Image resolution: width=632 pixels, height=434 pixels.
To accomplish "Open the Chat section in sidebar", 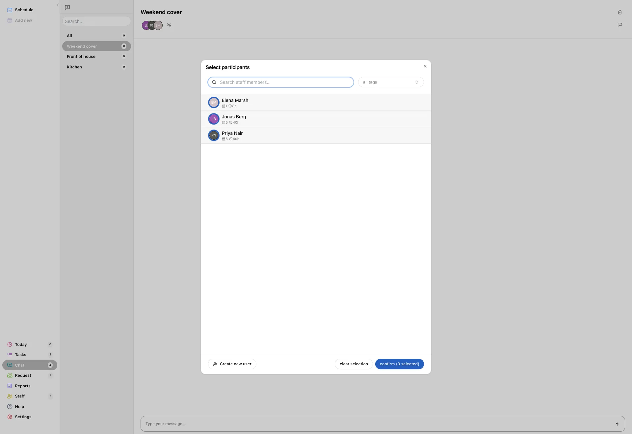I will (30, 365).
